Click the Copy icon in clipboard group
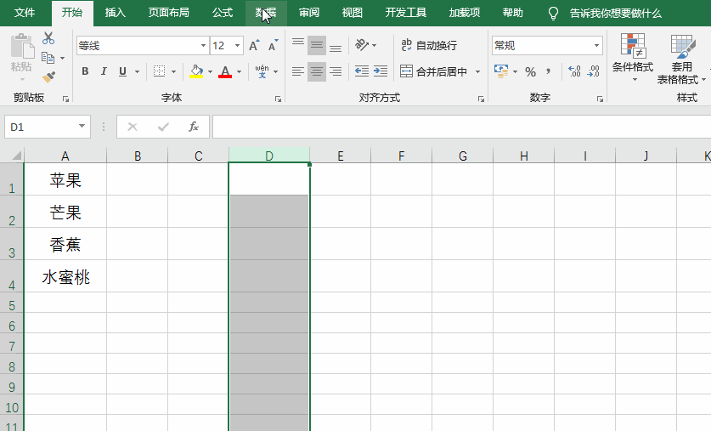Screen dimensions: 711x431 pos(48,58)
